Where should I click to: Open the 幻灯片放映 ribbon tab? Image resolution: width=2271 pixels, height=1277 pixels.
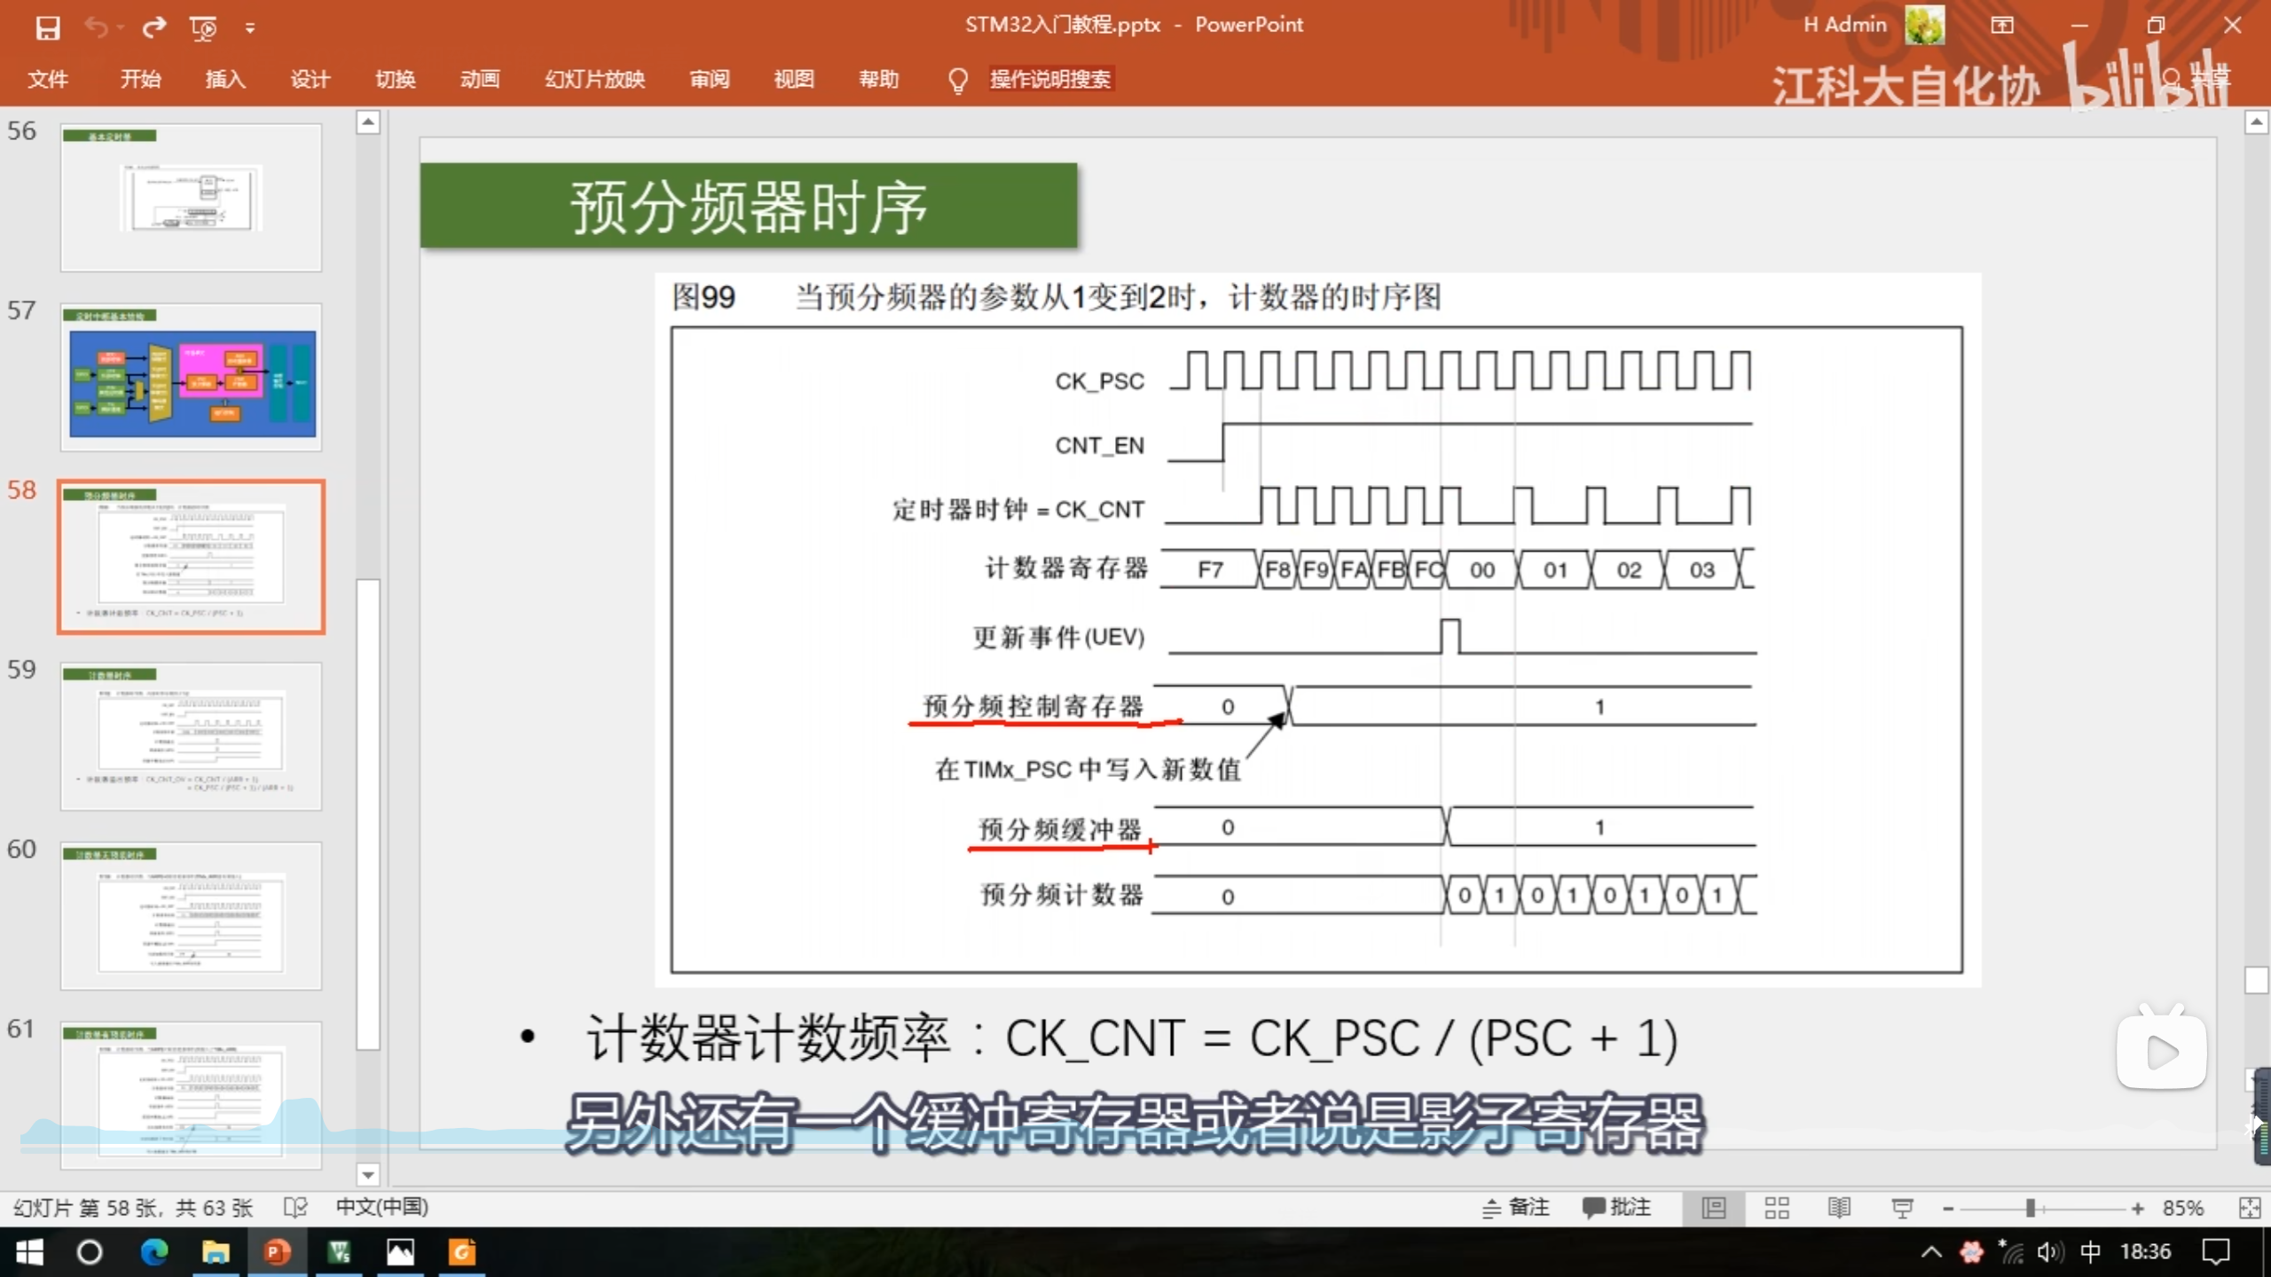coord(594,80)
